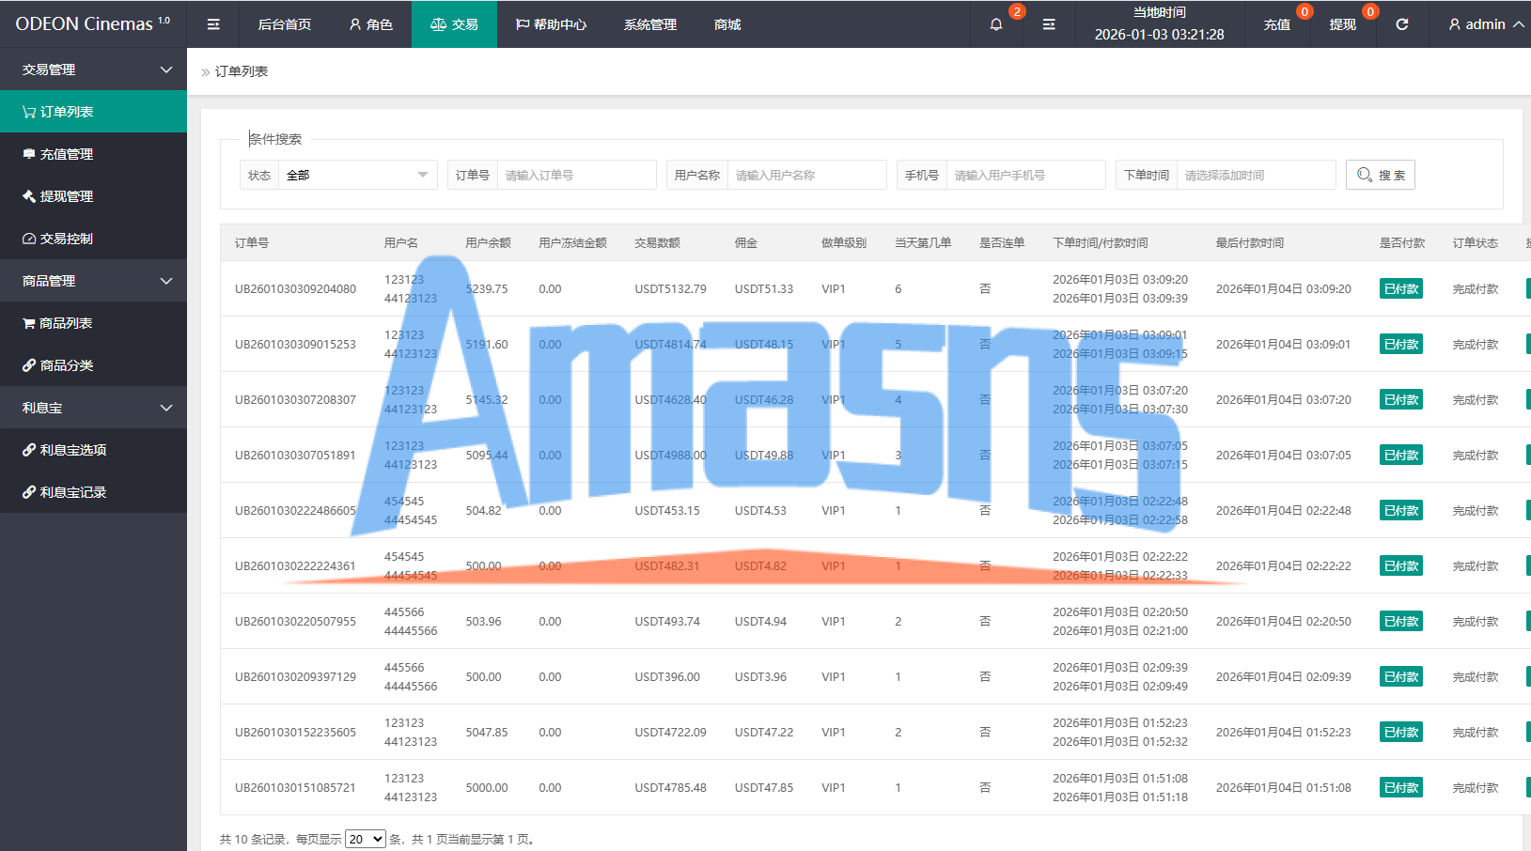
Task: Select the 交易 top menu
Action: 454,24
